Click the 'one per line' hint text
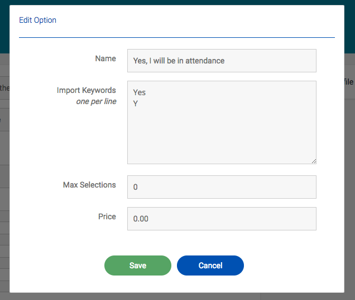The height and width of the screenshot is (300, 355). coord(96,101)
